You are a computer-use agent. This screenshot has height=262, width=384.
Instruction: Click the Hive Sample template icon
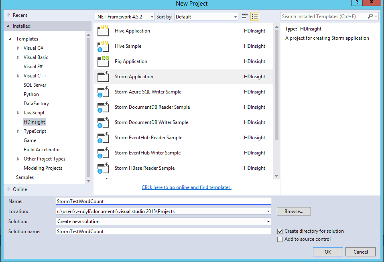tap(103, 46)
